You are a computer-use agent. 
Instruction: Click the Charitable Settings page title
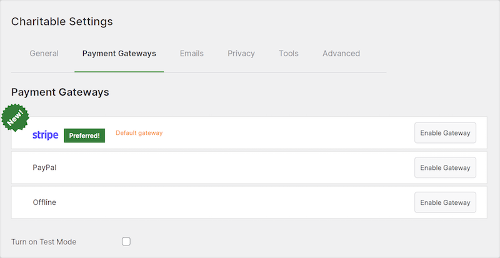[x=62, y=22]
